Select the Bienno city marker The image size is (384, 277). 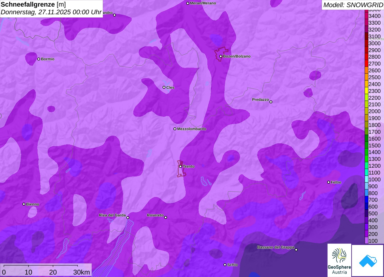tap(24, 204)
